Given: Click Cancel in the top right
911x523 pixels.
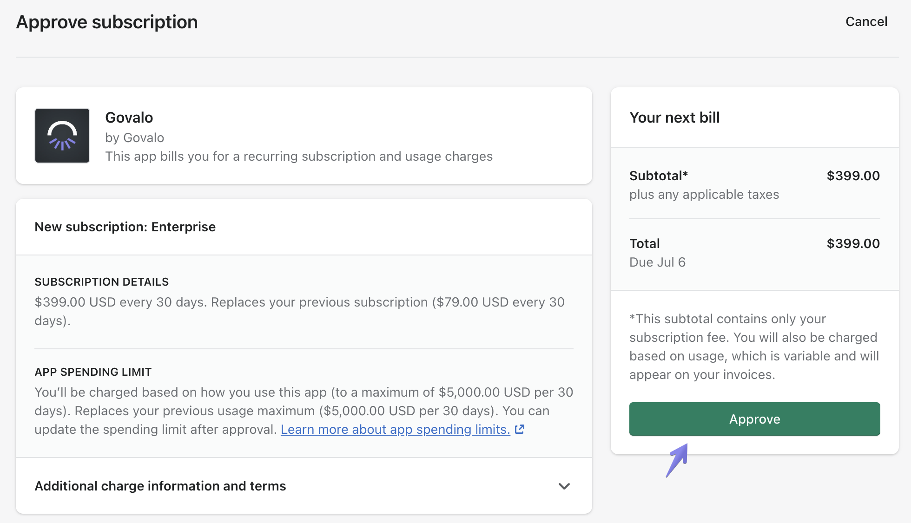Looking at the screenshot, I should click(x=866, y=21).
